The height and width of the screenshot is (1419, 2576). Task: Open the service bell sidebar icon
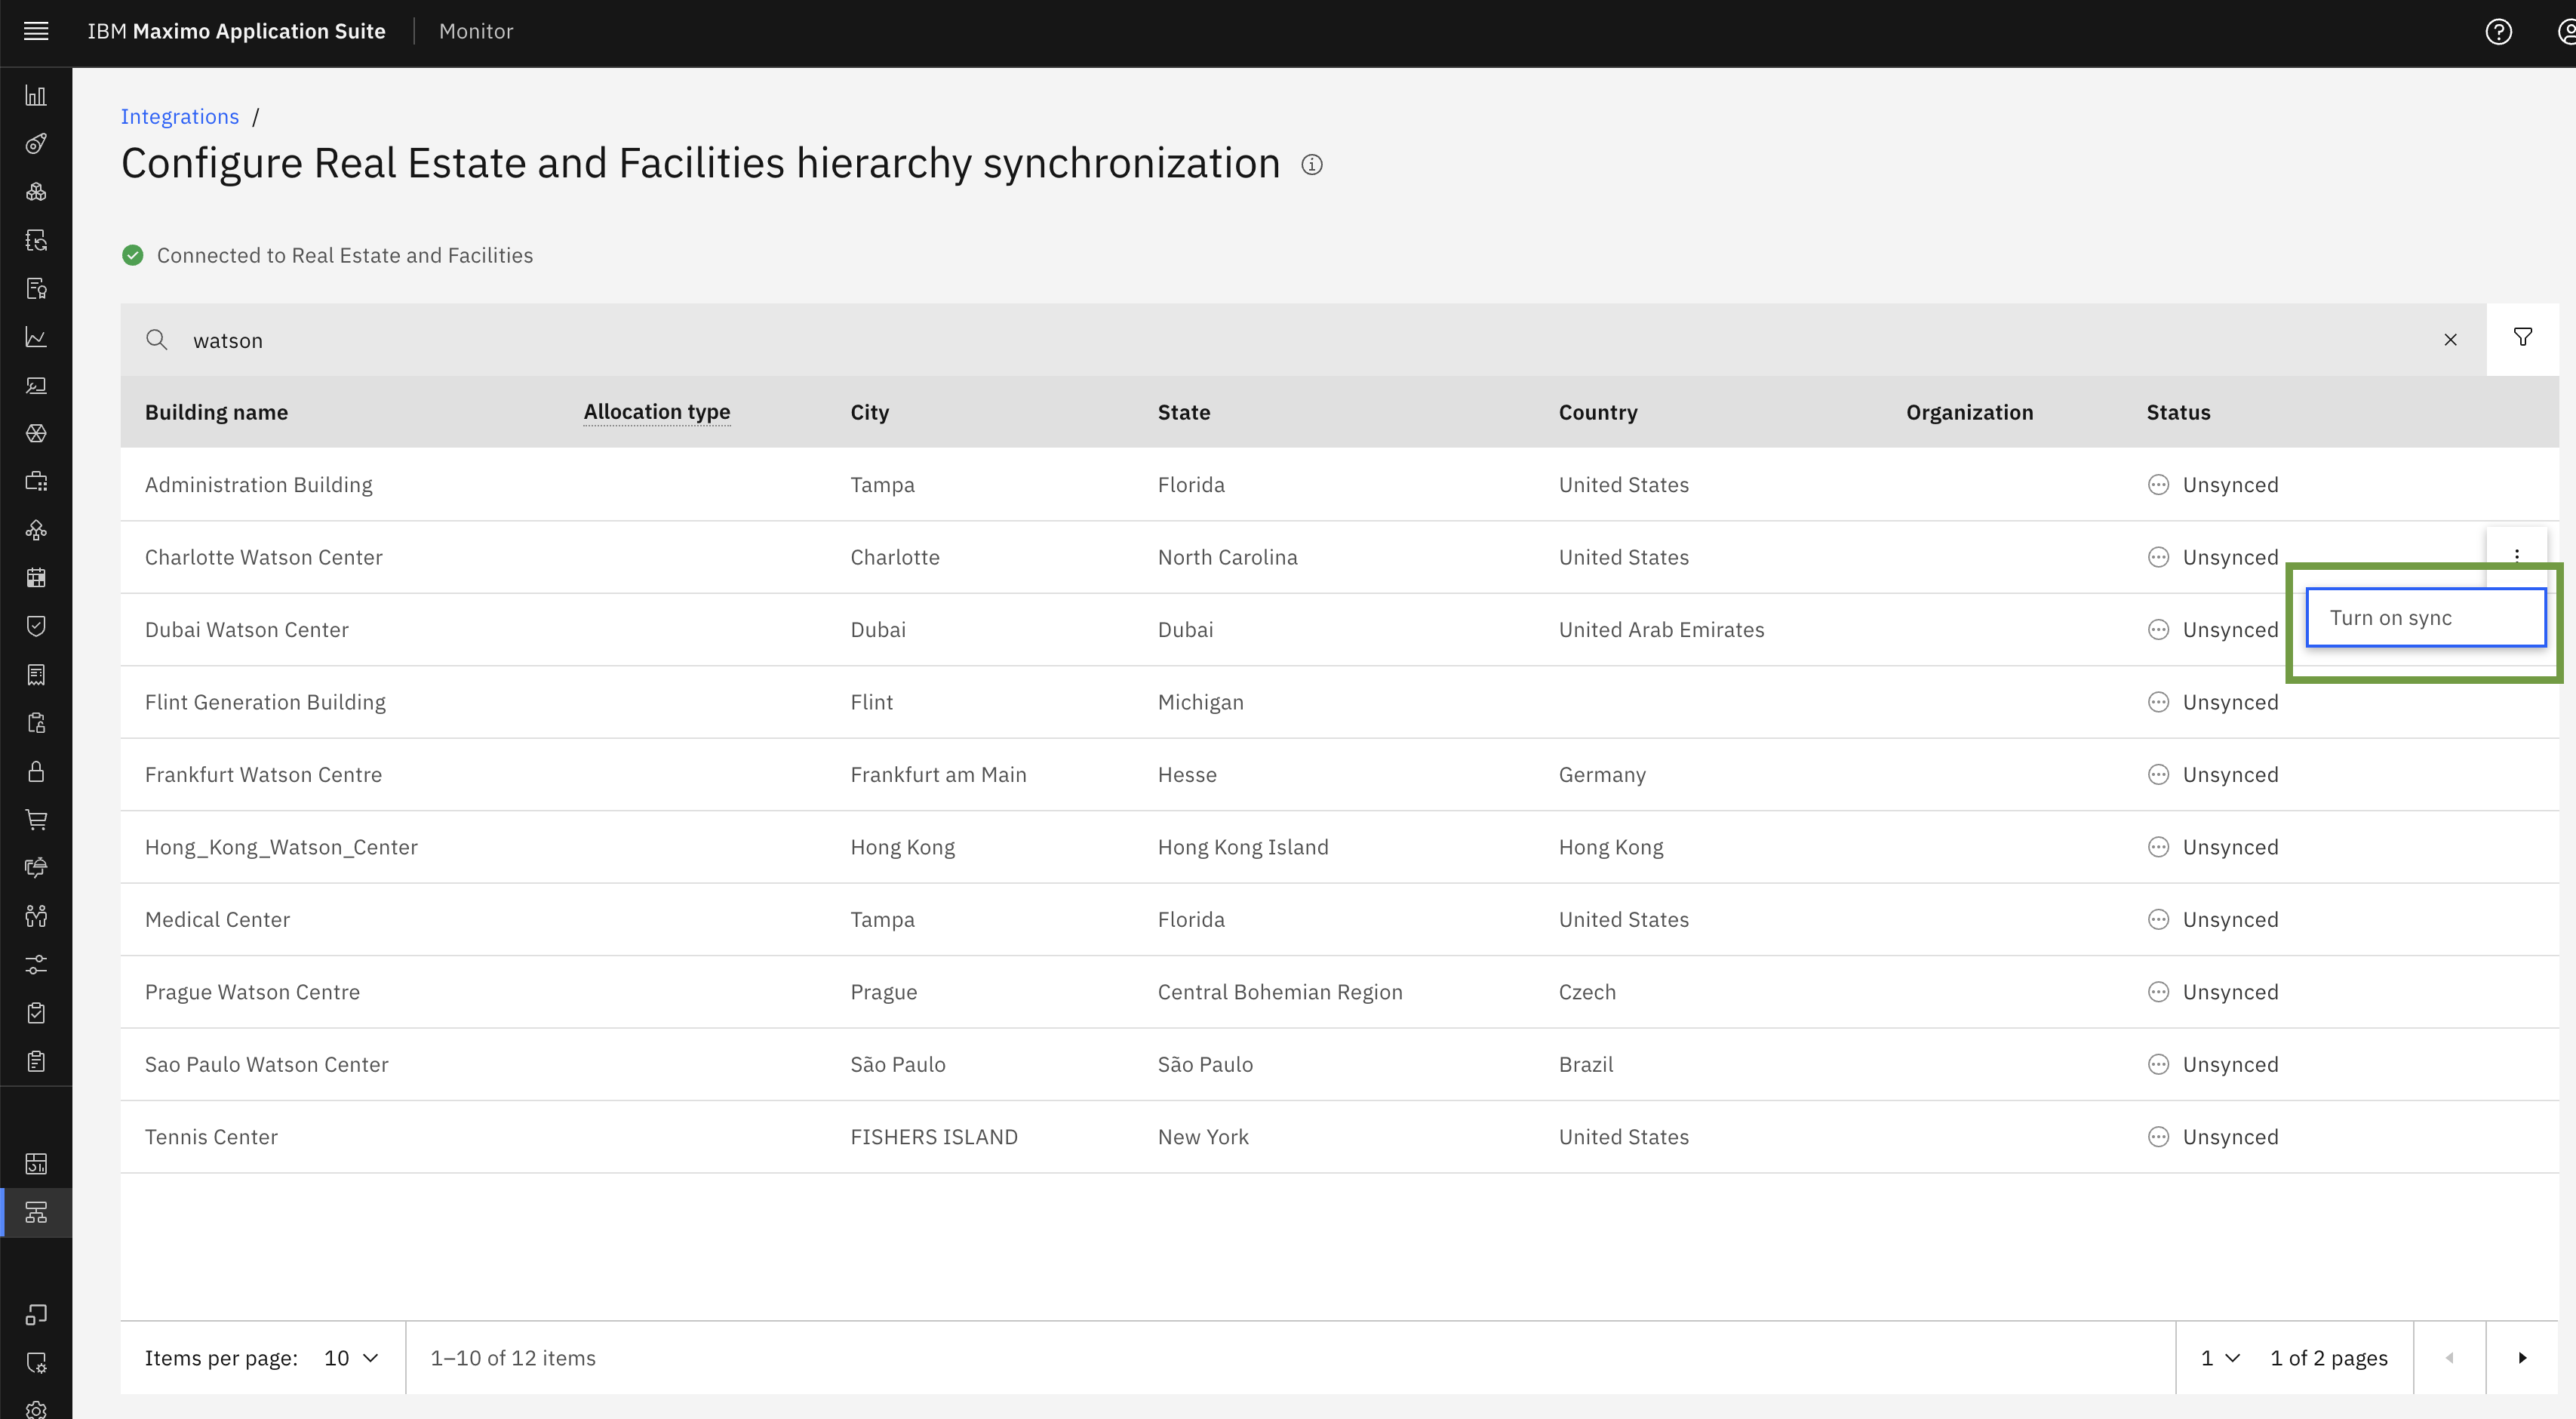[x=36, y=868]
